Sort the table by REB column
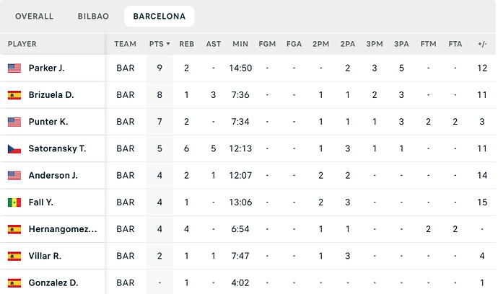The width and height of the screenshot is (498, 294). pyautogui.click(x=186, y=44)
